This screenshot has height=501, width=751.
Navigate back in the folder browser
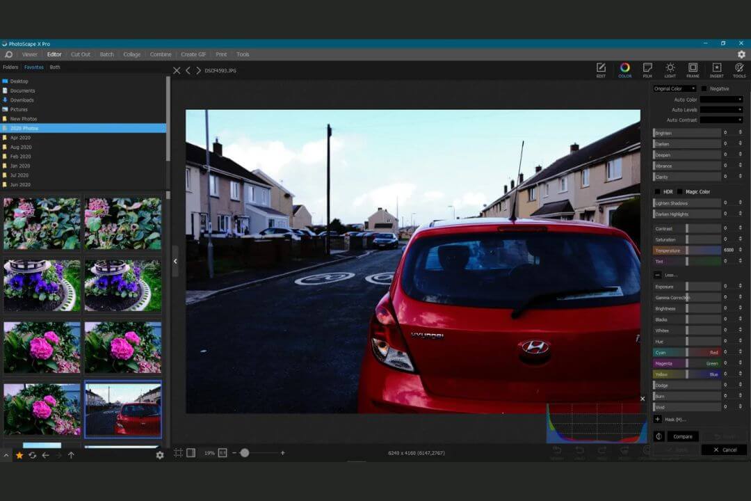click(x=45, y=455)
